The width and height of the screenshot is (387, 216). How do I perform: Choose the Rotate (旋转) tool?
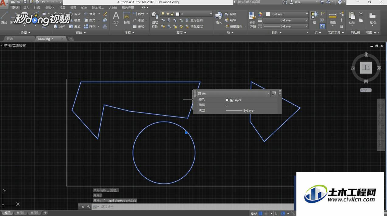[75, 14]
